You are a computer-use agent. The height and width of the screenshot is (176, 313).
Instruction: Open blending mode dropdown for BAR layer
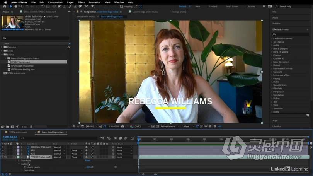click(59, 150)
